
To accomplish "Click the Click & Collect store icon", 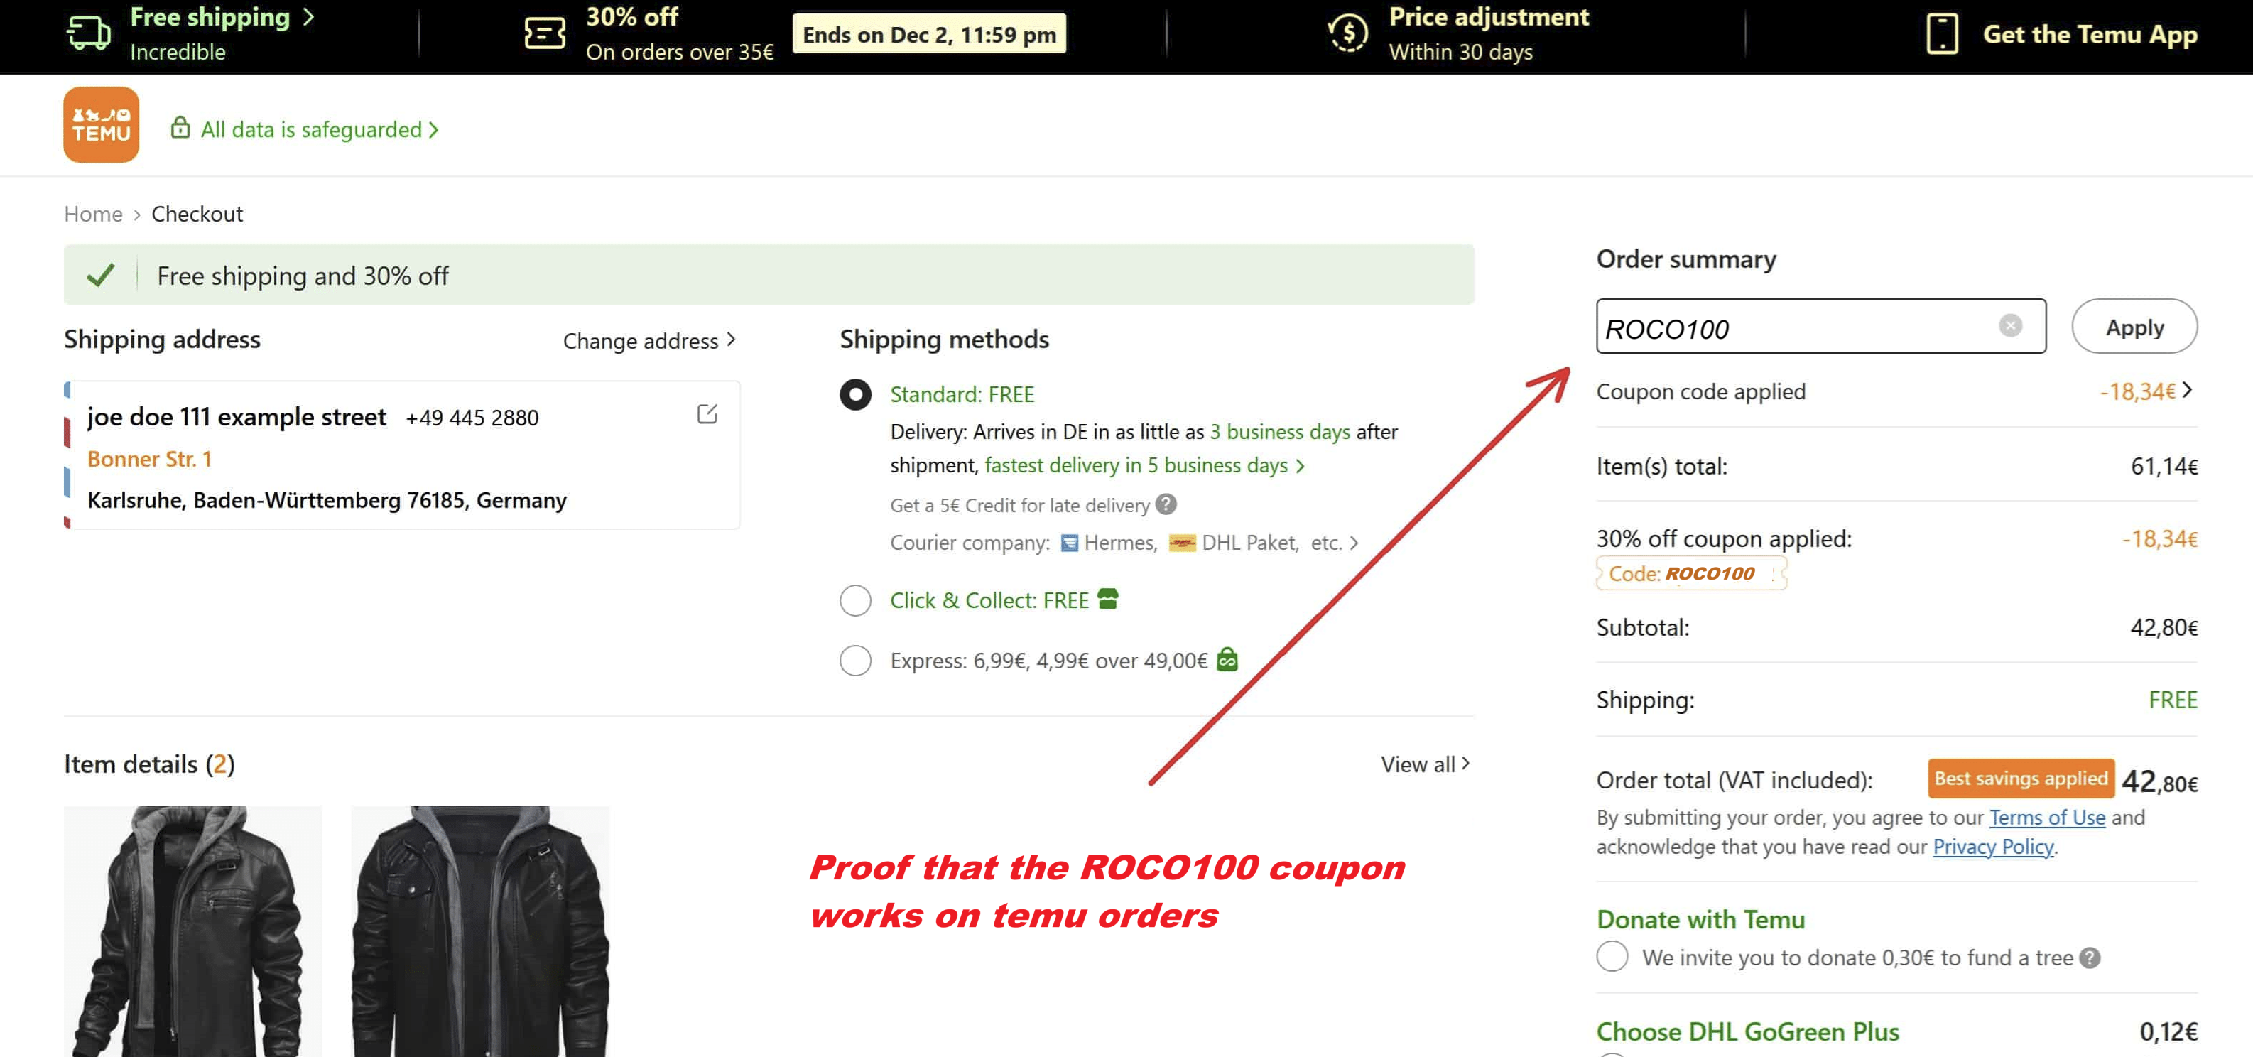I will tap(1108, 600).
